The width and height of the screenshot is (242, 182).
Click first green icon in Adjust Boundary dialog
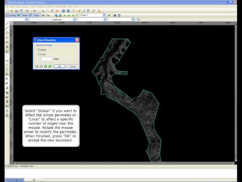point(45,66)
